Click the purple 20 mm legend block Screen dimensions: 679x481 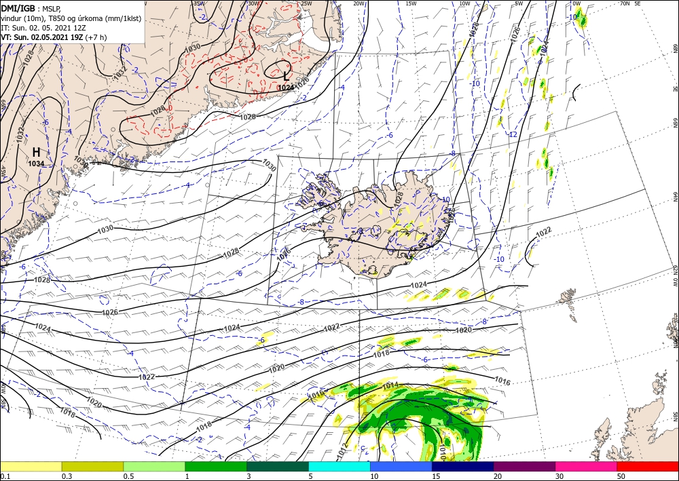coord(524,466)
